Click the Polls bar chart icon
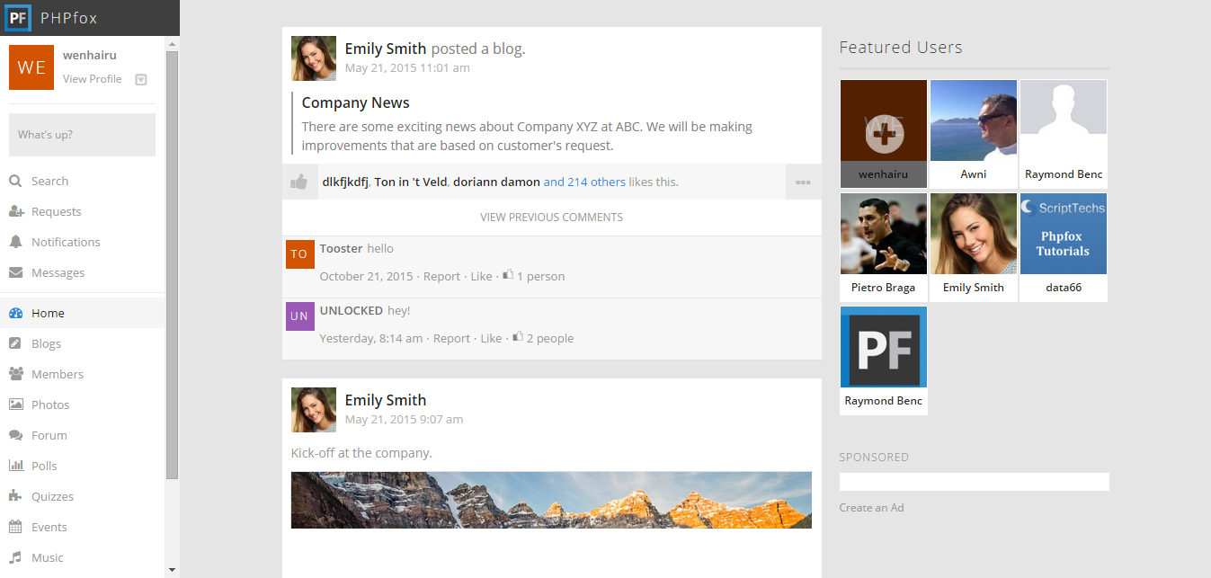1211x578 pixels. pos(15,466)
